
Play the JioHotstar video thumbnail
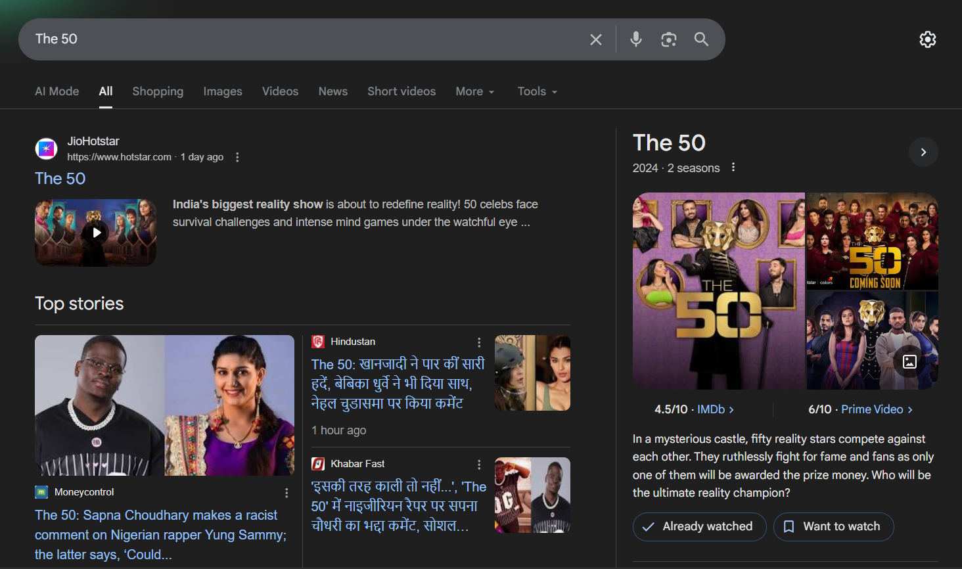(96, 233)
